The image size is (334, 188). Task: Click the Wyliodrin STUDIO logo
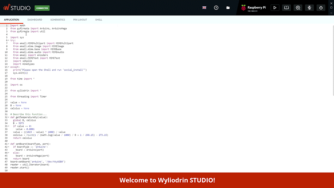tap(17, 8)
